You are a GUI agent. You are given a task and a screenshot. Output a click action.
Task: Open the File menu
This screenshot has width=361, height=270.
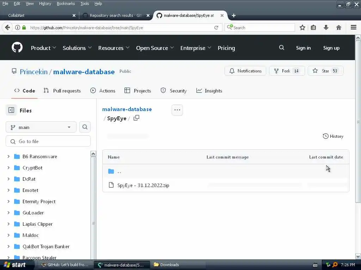(x=5, y=4)
